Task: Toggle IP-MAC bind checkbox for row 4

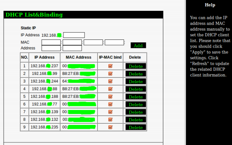Action: click(110, 89)
